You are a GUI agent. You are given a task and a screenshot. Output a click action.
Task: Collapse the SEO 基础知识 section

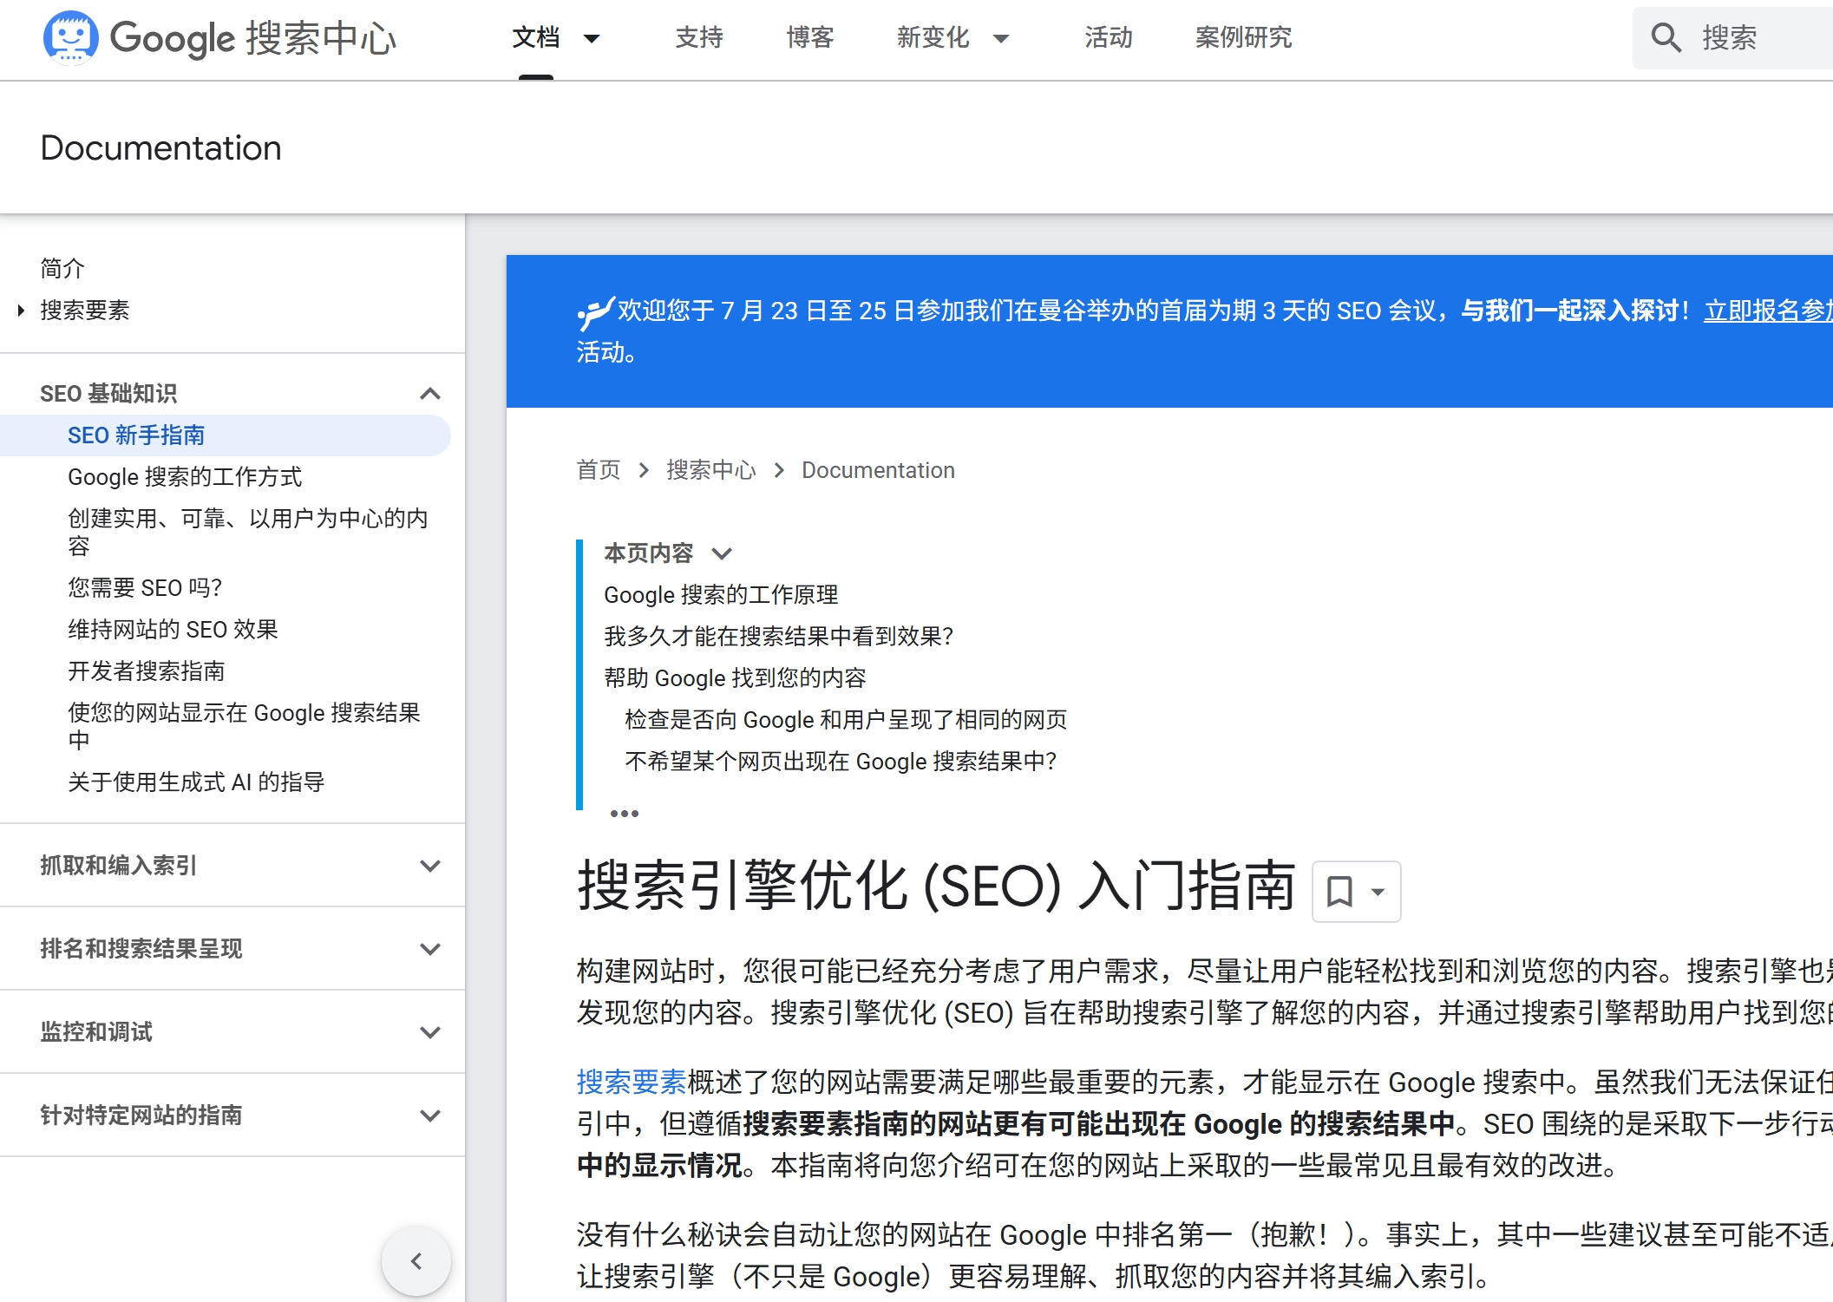430,394
